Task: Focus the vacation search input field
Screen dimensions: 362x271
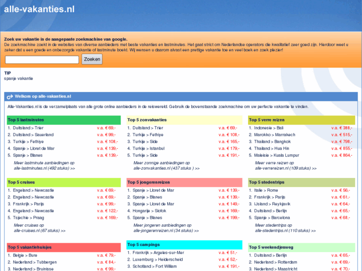Action: pos(42,60)
